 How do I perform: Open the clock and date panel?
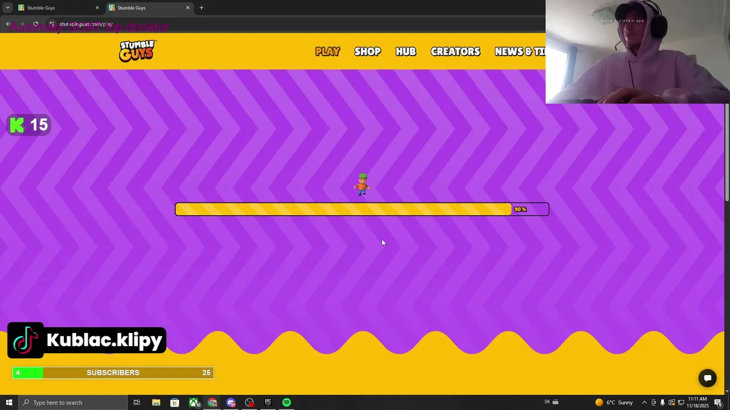(x=697, y=403)
